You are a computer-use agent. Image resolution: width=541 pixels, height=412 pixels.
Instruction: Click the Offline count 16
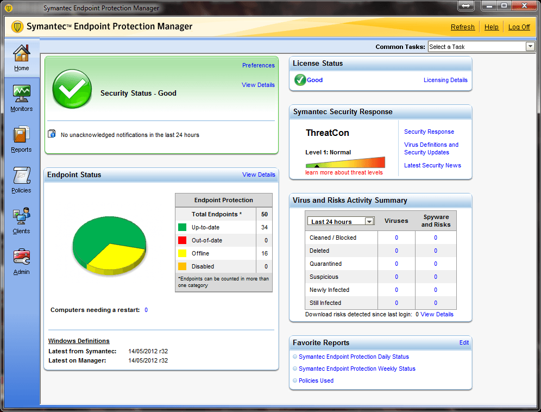point(265,253)
